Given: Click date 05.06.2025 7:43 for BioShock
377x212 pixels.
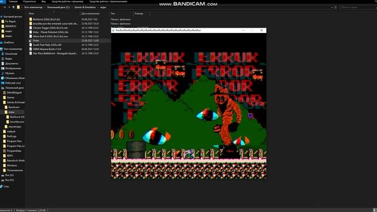Looking at the screenshot, I should click(x=89, y=19).
